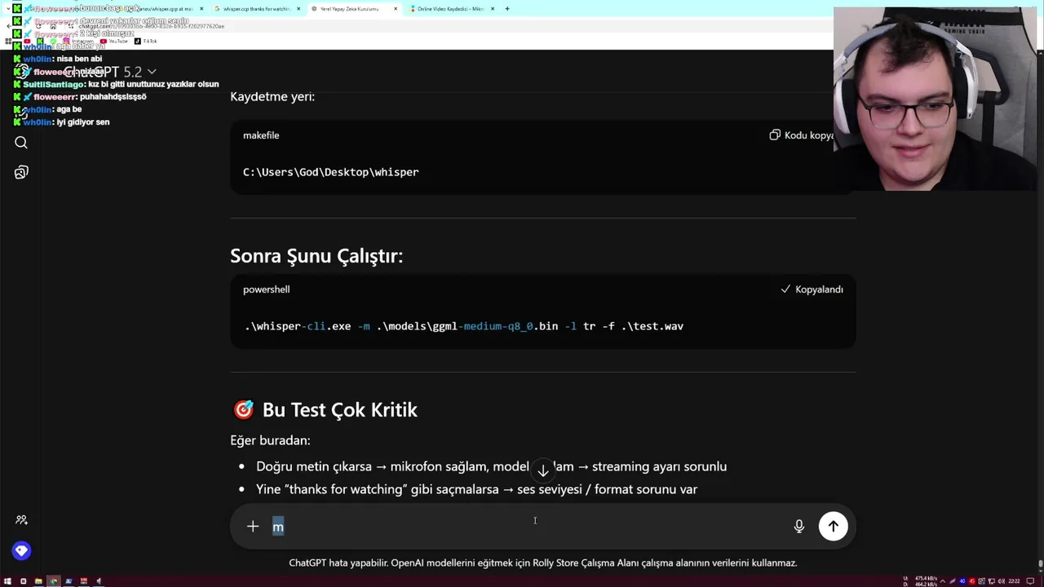The height and width of the screenshot is (587, 1044).
Task: Click the iyi gidiyor sen chat message
Action: tap(61, 122)
